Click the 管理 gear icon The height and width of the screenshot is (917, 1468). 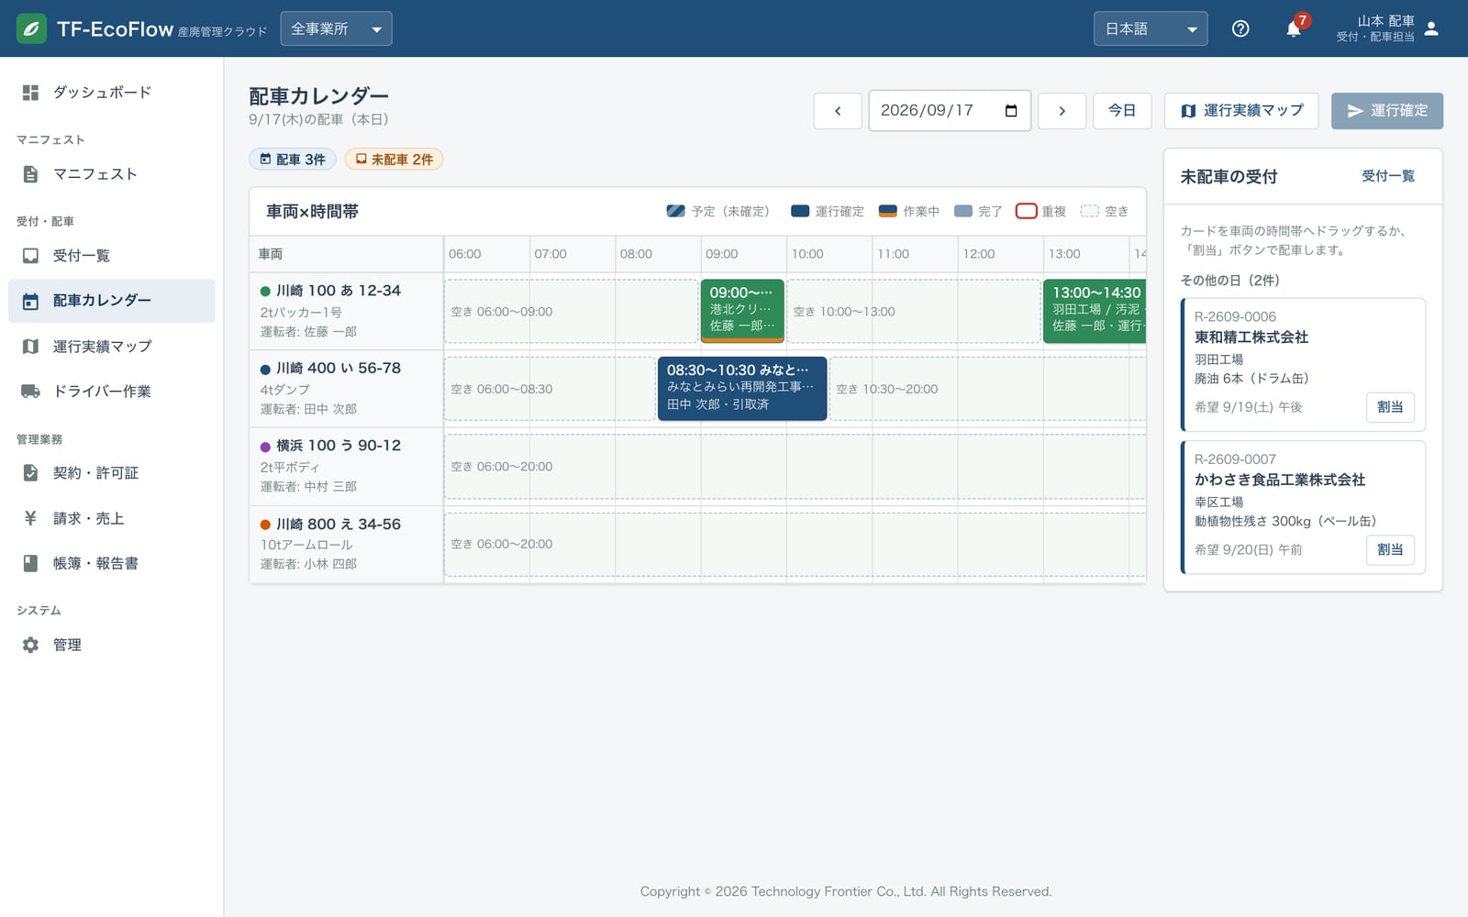click(30, 645)
